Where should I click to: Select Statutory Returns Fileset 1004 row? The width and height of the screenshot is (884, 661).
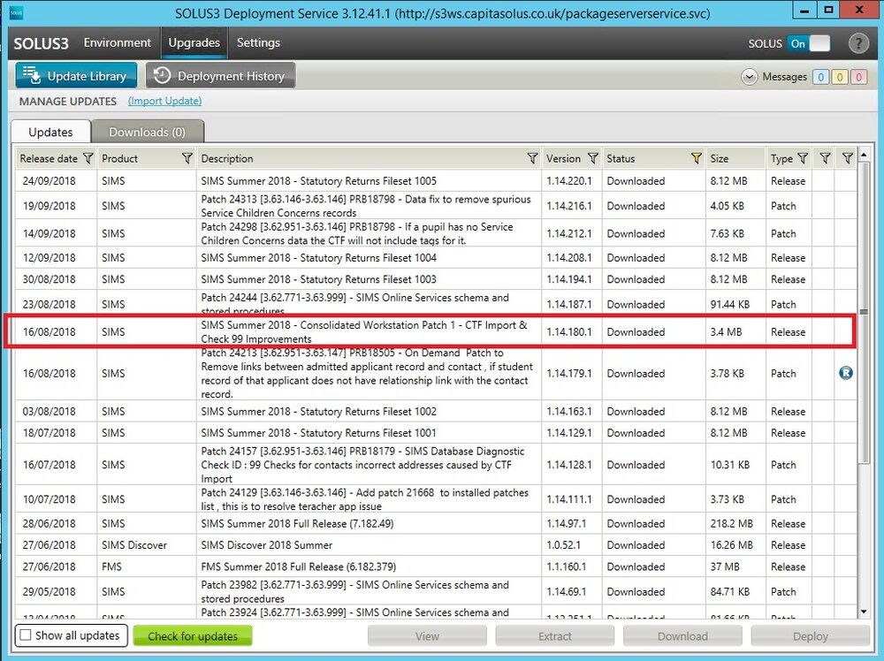click(x=436, y=257)
